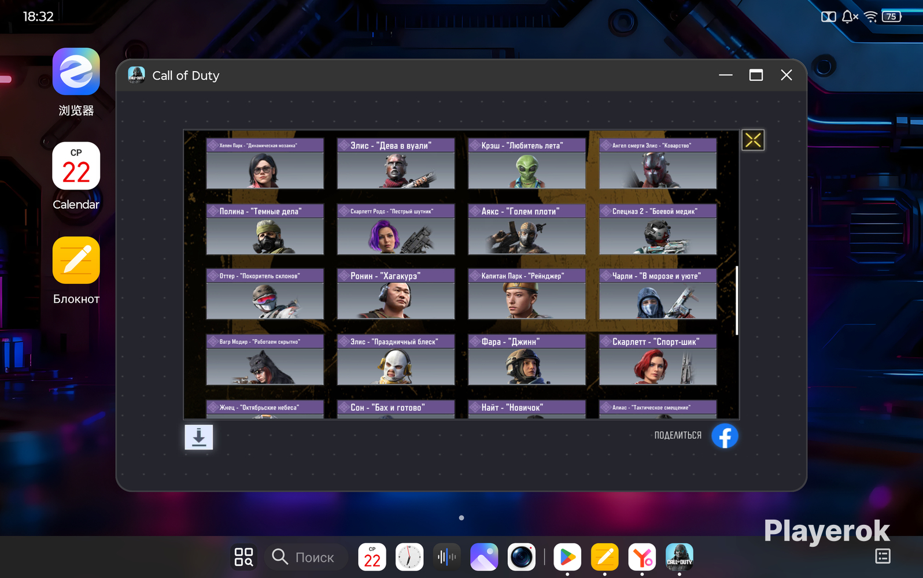Select Варг Модир "Работаем скрытно" card

click(265, 360)
